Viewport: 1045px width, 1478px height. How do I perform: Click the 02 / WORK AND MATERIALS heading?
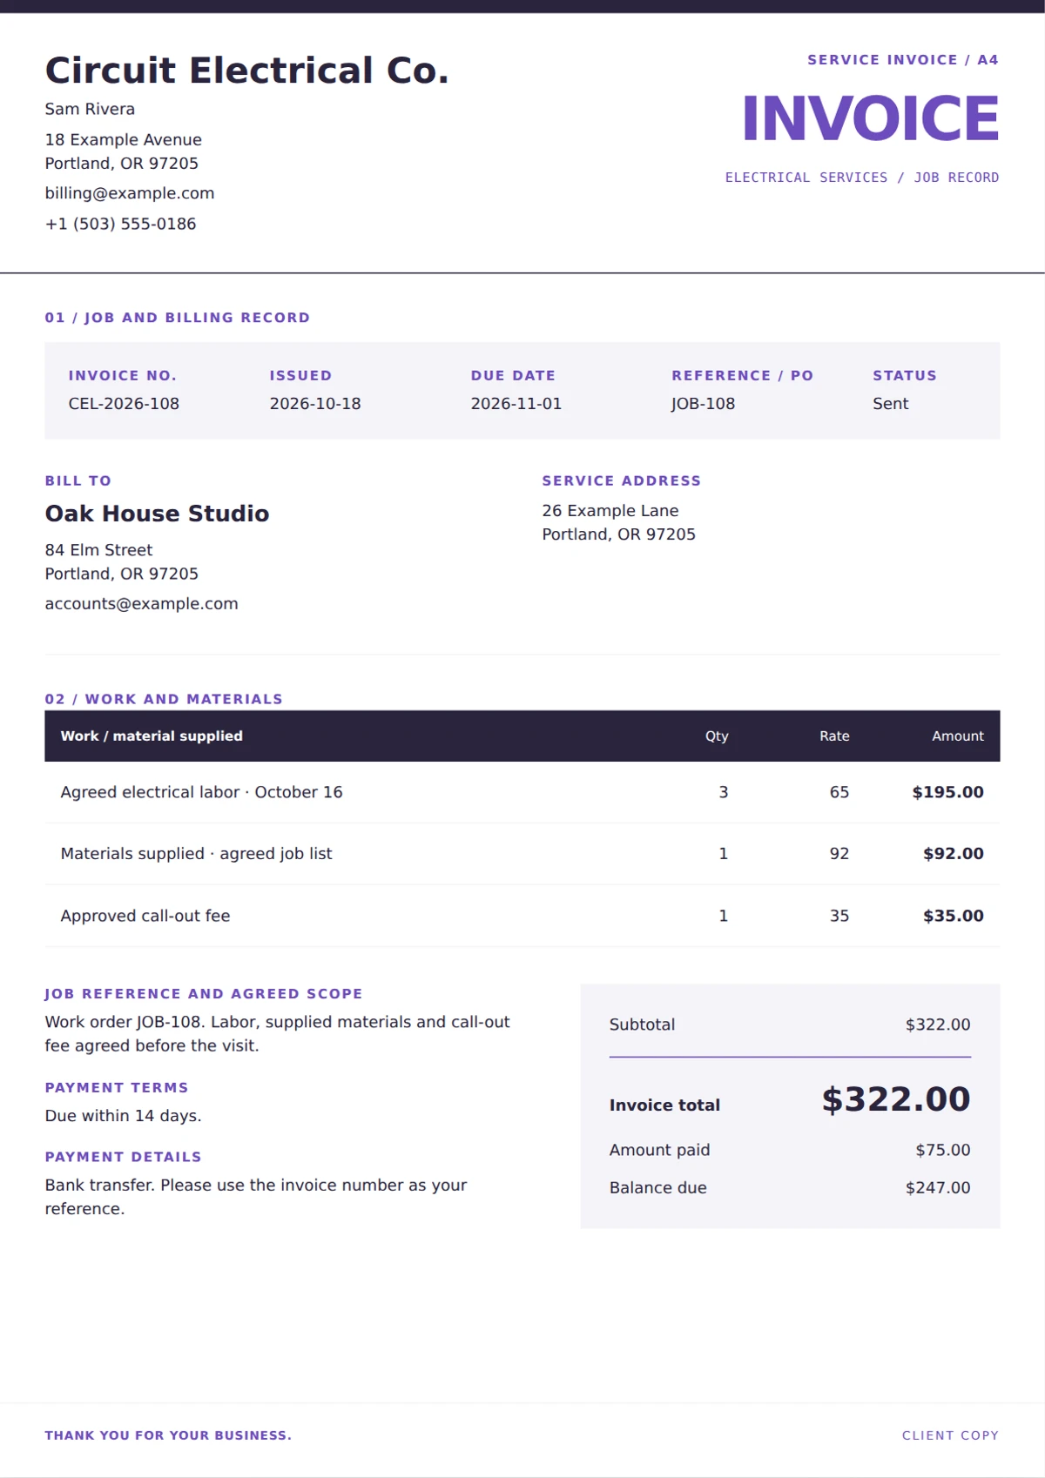[x=164, y=700]
